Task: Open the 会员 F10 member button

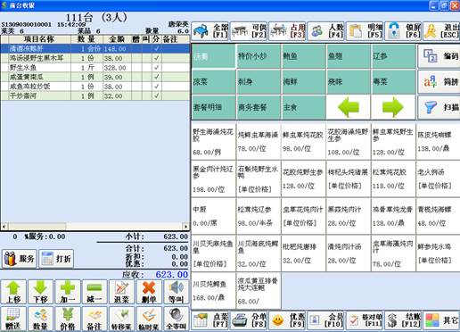Action: point(326,320)
